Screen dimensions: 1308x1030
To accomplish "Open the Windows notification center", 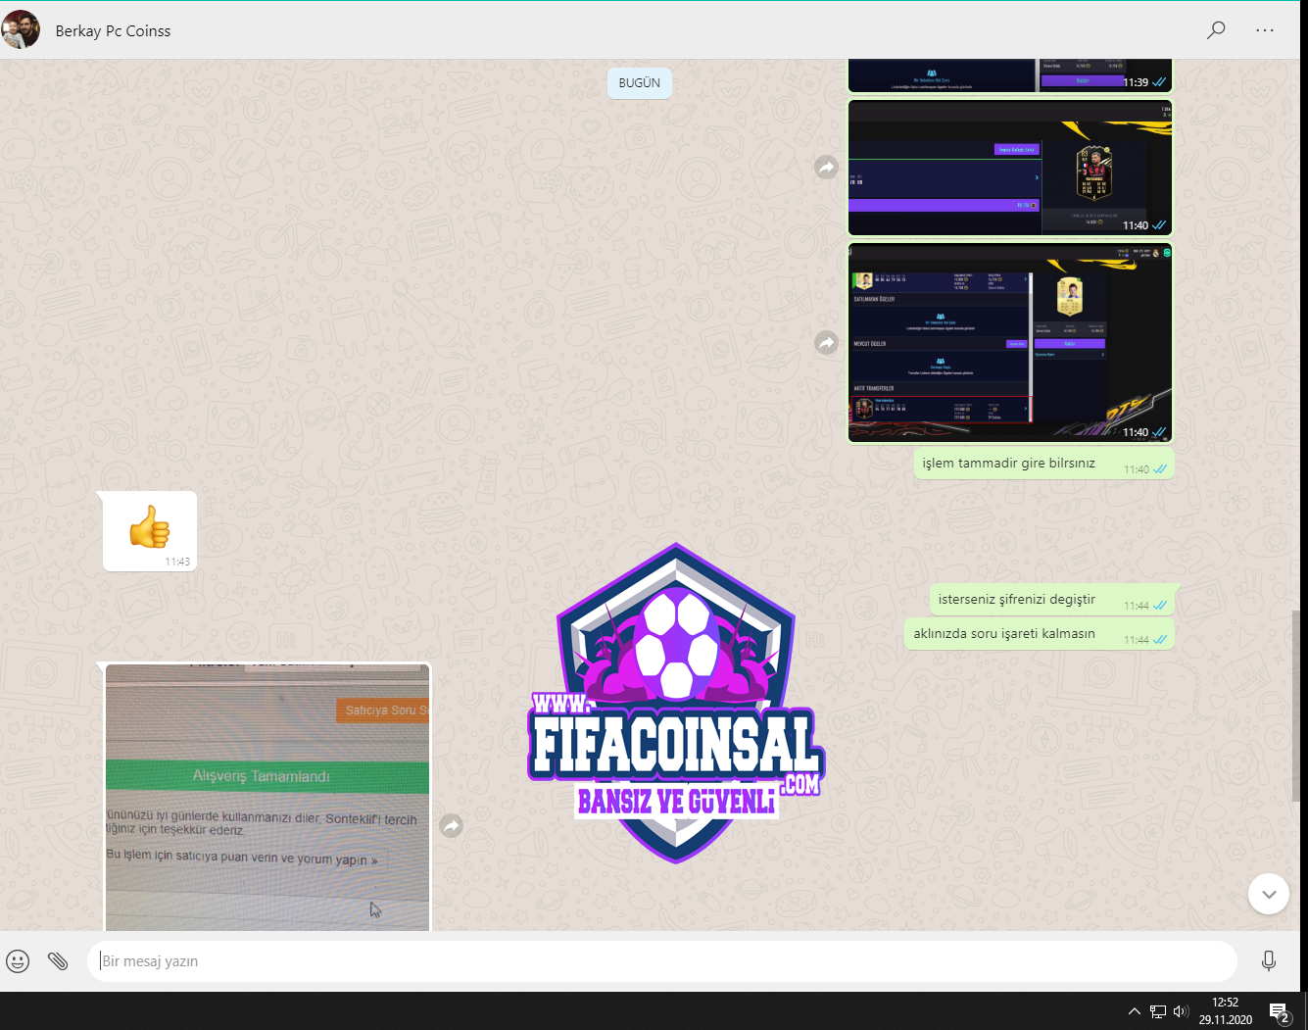I will coord(1280,1011).
